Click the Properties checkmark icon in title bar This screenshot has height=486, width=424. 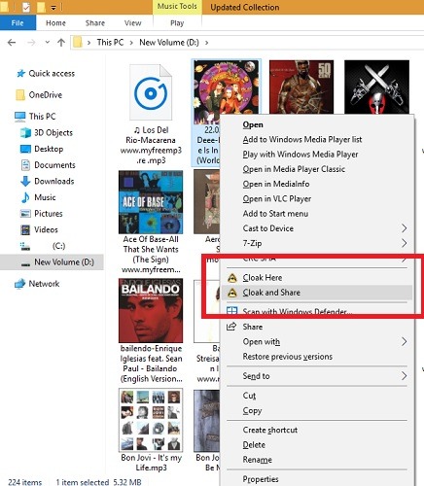coord(26,7)
